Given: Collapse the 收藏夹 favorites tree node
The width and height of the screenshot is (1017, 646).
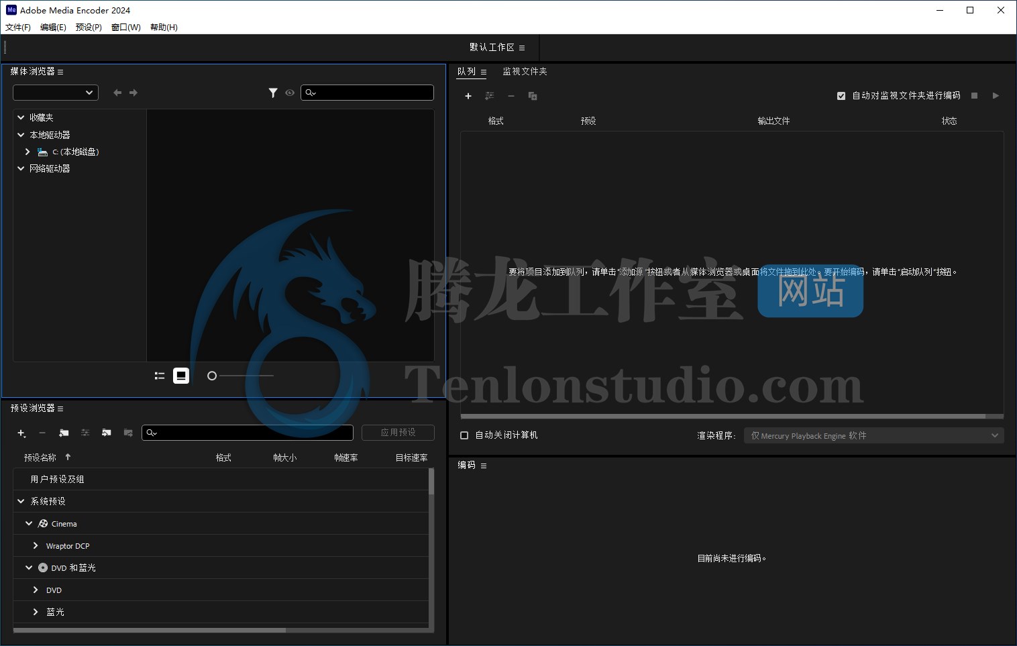Looking at the screenshot, I should click(x=21, y=117).
